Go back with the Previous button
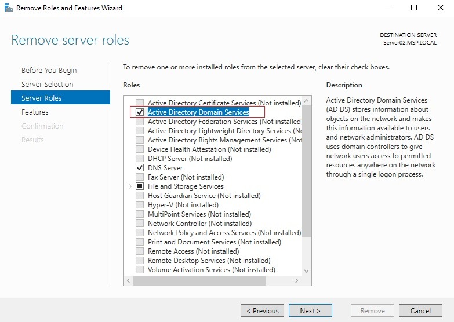 tap(262, 310)
